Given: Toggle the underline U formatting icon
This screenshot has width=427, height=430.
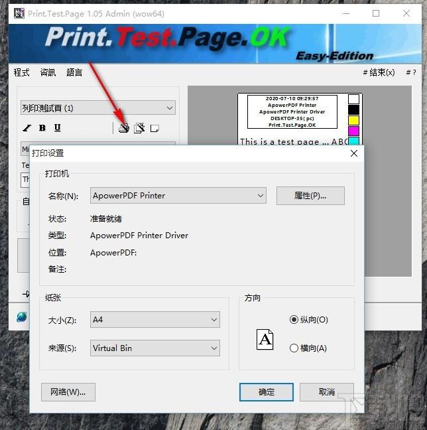Looking at the screenshot, I should (x=57, y=128).
